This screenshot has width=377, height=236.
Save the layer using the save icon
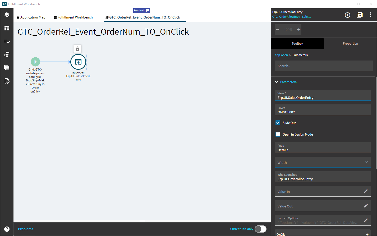coord(360,15)
